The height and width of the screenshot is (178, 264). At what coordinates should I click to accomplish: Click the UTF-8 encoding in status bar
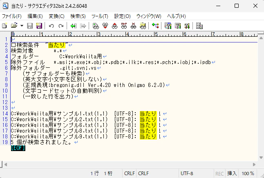pos(187,174)
